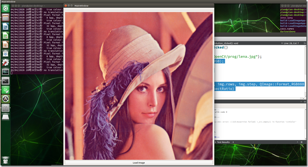Maximize the output pane with its top-right icon

[x=305, y=101]
